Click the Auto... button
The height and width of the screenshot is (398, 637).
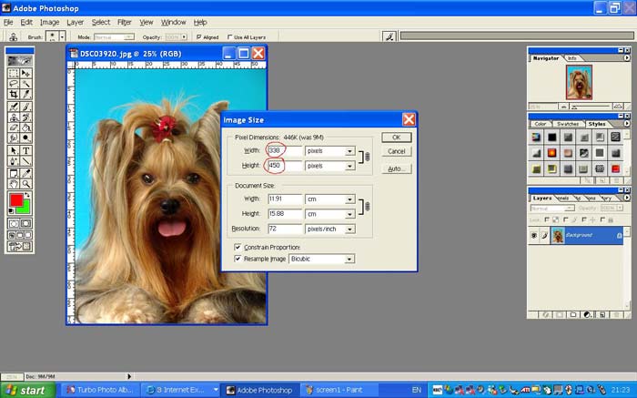(x=397, y=168)
